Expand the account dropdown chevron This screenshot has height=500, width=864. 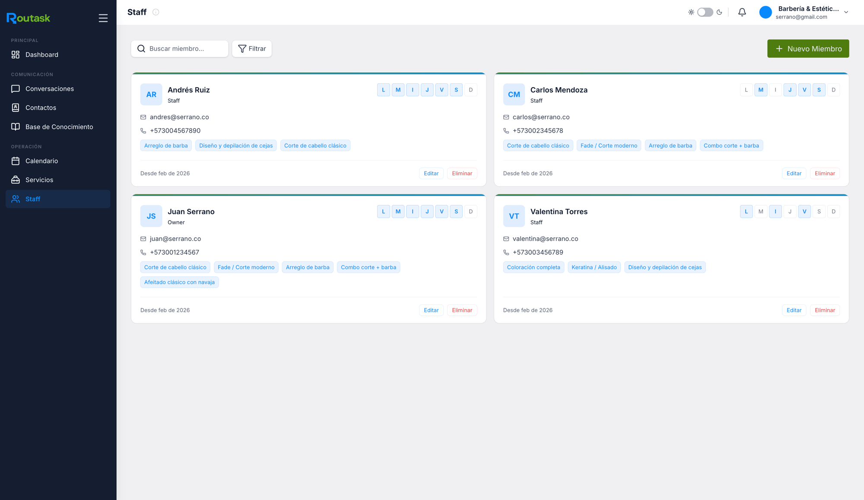click(x=846, y=13)
